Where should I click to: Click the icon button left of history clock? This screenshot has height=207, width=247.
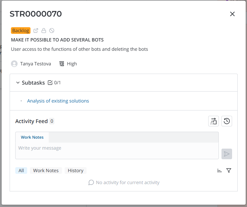coord(214,121)
